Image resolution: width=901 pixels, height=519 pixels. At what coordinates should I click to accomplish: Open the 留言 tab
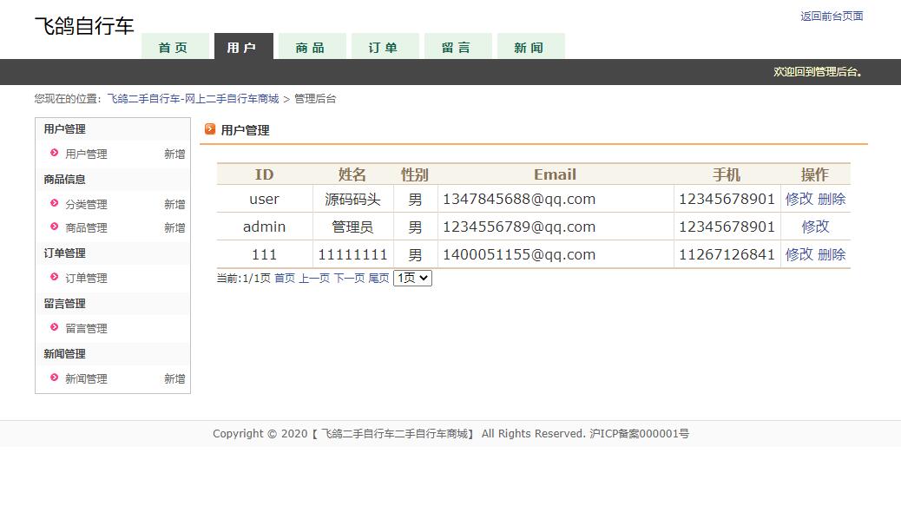pyautogui.click(x=457, y=47)
